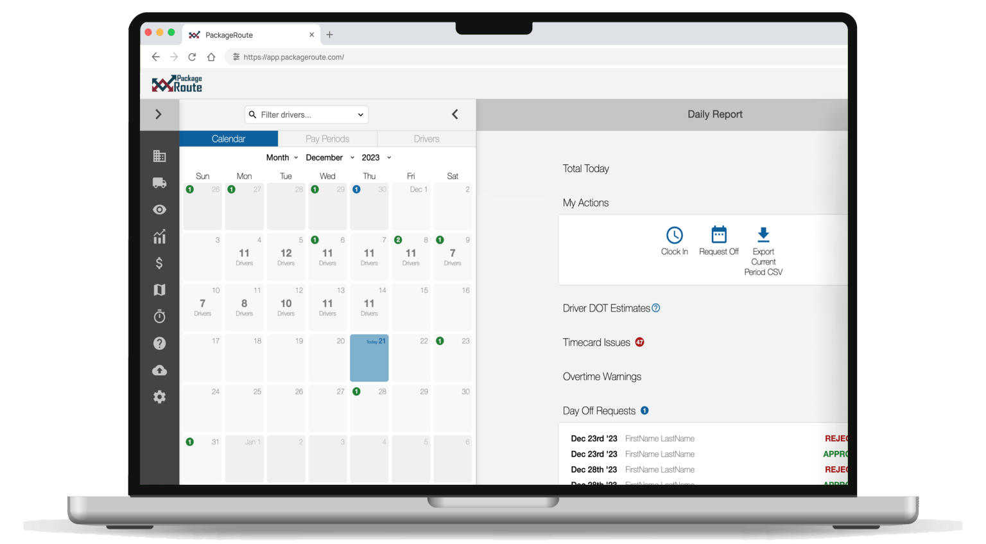Screen dimensions: 986x544
Task: Switch to the Drivers tab
Action: pos(426,138)
